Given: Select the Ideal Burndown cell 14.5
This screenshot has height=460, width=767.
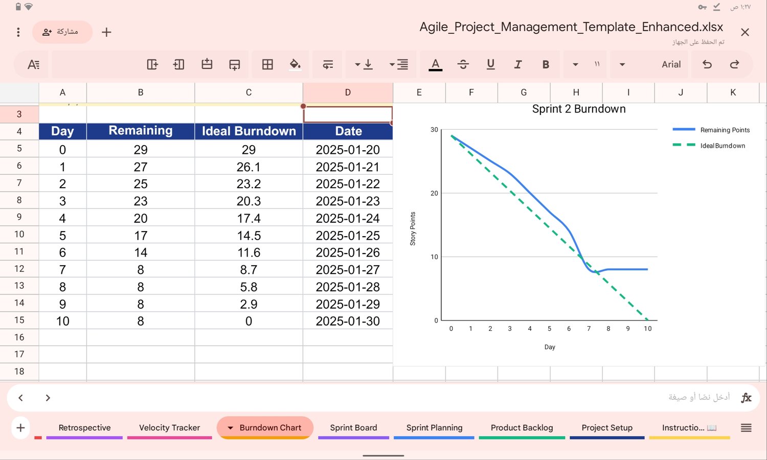Looking at the screenshot, I should coord(249,236).
